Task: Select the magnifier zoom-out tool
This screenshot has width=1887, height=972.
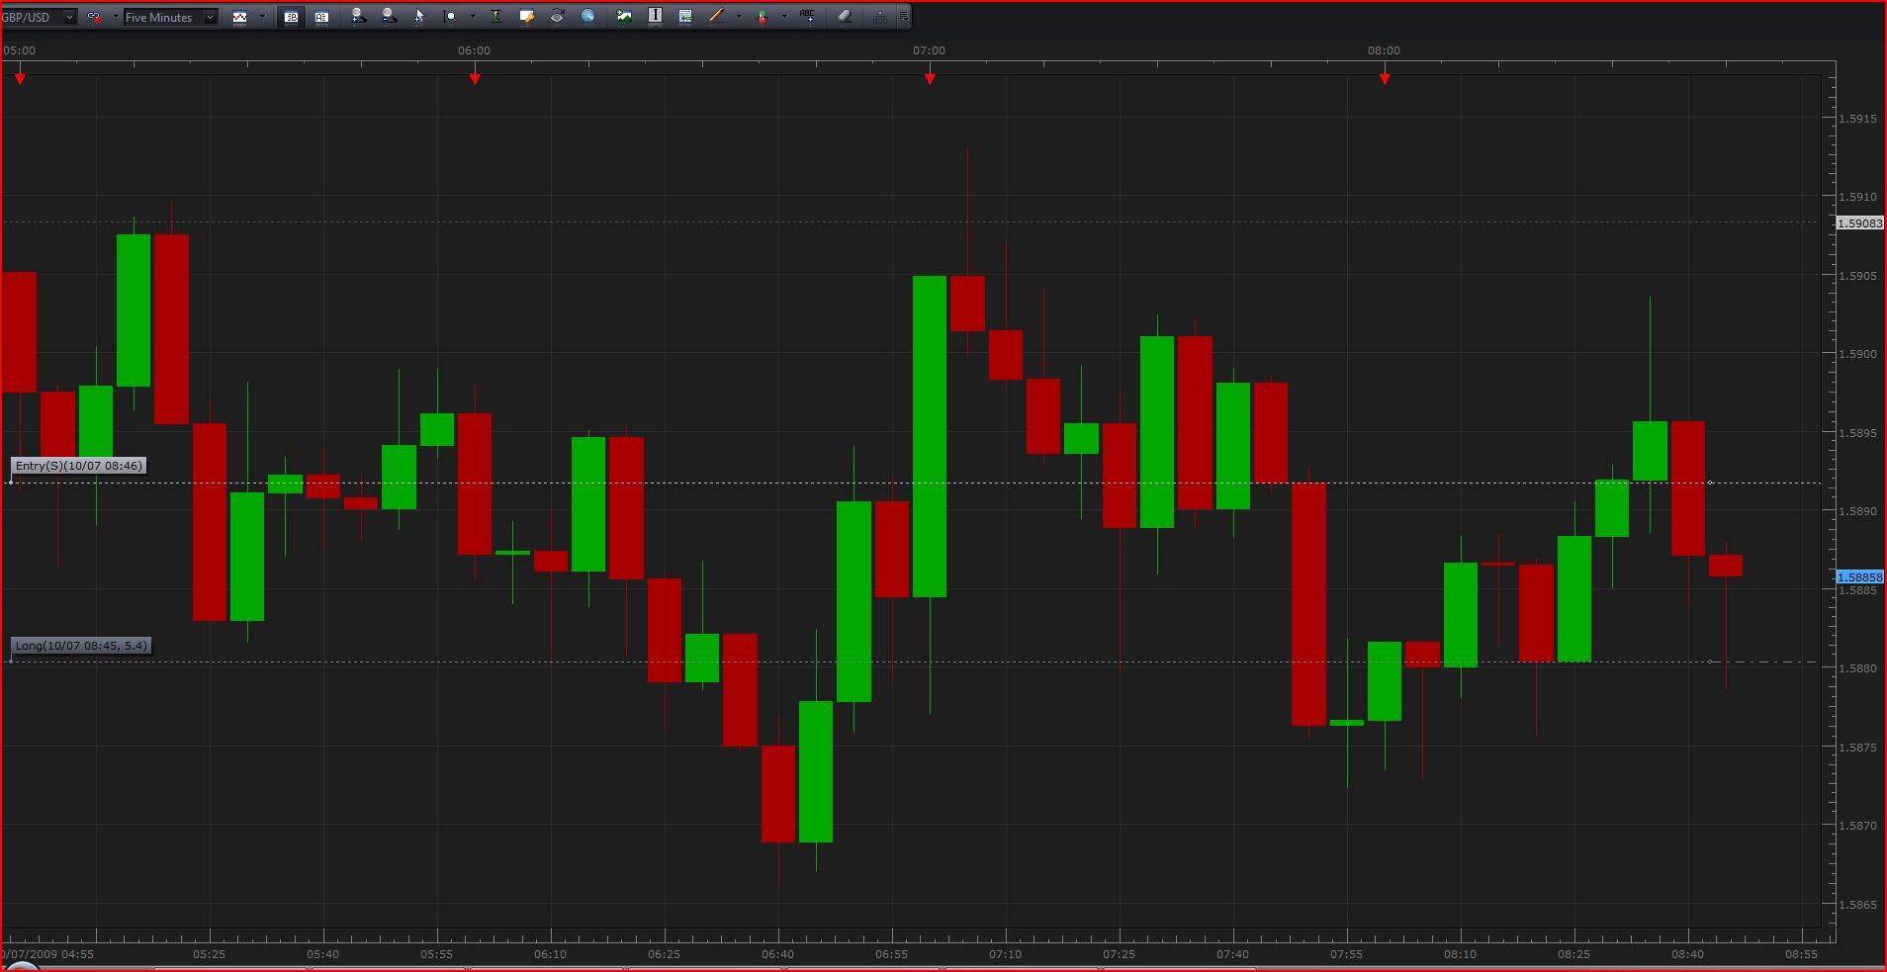Action: coord(390,17)
